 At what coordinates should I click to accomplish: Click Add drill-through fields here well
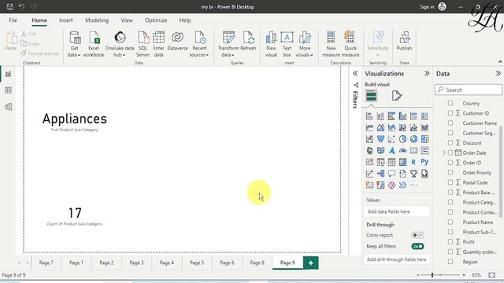(397, 259)
